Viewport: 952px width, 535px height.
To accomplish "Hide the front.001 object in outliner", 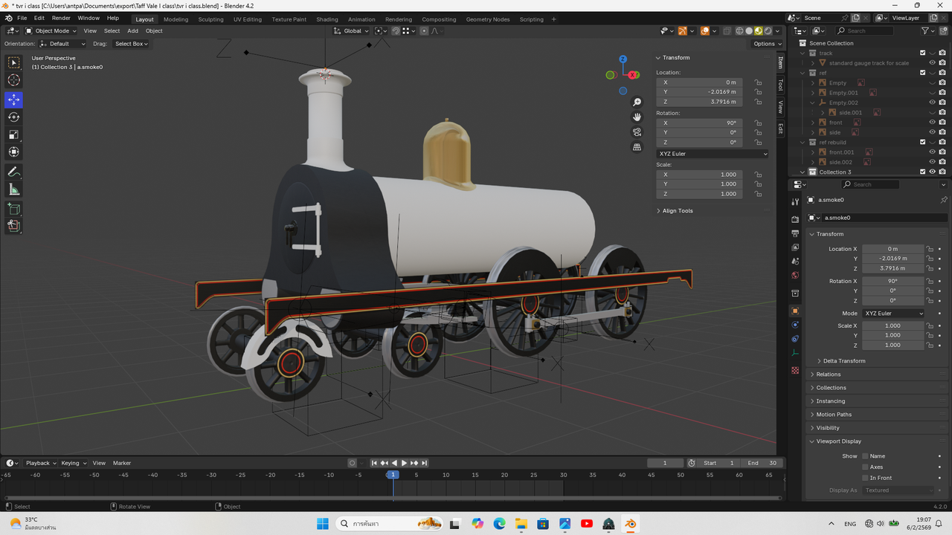I will click(932, 152).
